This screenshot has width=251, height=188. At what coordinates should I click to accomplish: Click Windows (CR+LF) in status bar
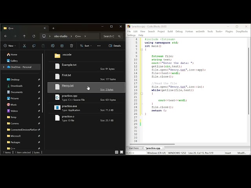pyautogui.click(x=156, y=153)
